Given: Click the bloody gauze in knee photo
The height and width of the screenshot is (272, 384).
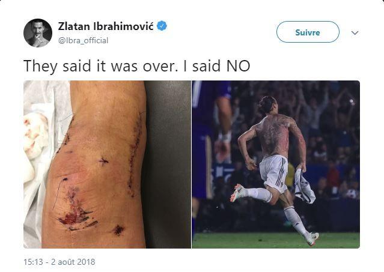Looking at the screenshot, I should 35,136.
